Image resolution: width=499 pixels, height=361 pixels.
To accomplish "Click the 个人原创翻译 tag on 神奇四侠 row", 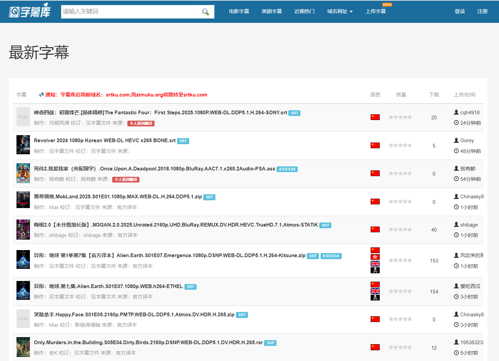I will click(141, 123).
